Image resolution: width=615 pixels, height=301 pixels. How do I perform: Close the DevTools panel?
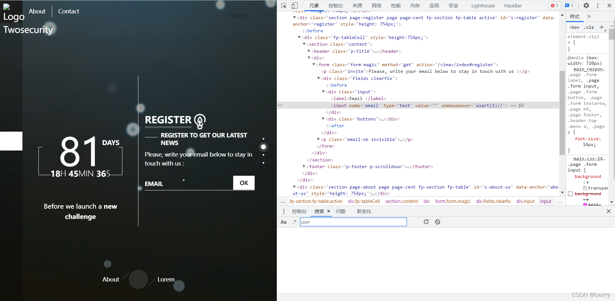609,5
